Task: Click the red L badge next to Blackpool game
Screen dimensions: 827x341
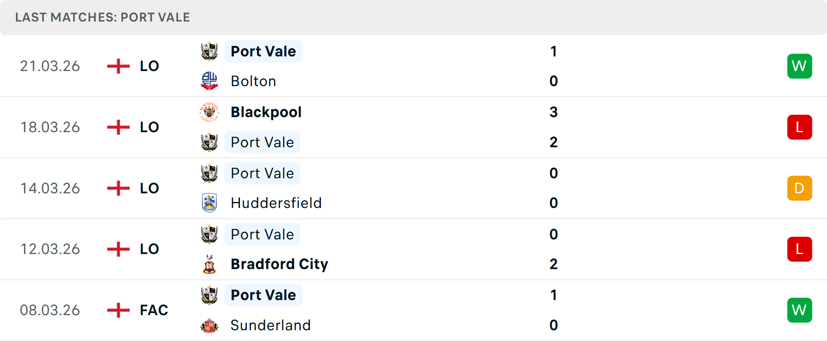Action: point(799,127)
